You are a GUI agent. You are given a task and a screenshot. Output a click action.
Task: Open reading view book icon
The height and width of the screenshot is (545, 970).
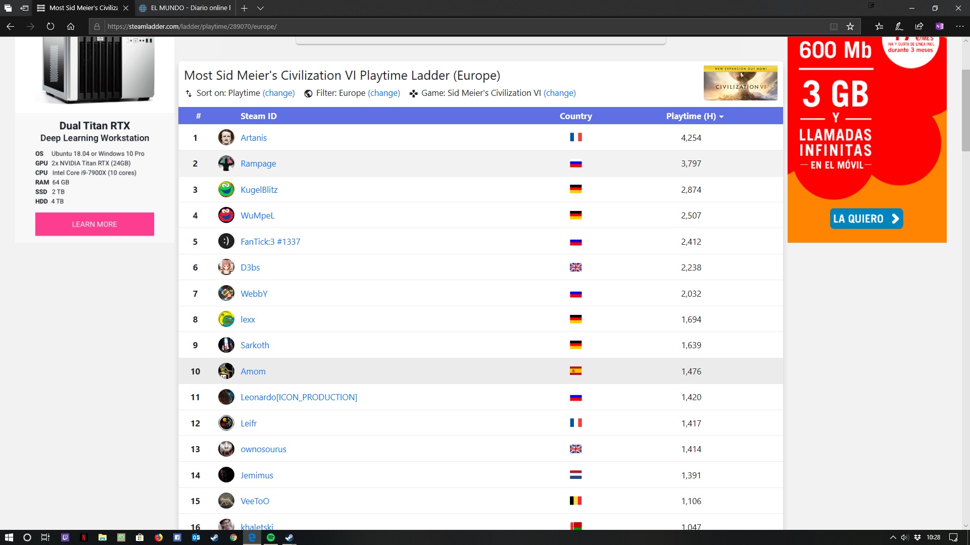pyautogui.click(x=834, y=26)
